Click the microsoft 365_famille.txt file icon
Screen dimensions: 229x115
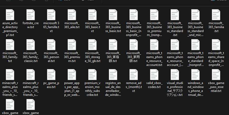point(51,15)
